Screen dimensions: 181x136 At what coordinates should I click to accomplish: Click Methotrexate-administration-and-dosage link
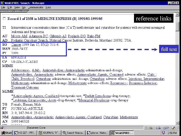tap(20, 83)
